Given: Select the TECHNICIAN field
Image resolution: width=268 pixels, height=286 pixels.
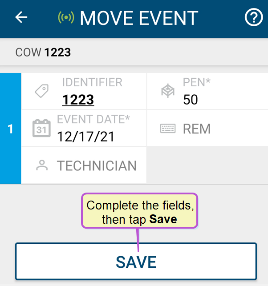Looking at the screenshot, I should click(84, 165).
